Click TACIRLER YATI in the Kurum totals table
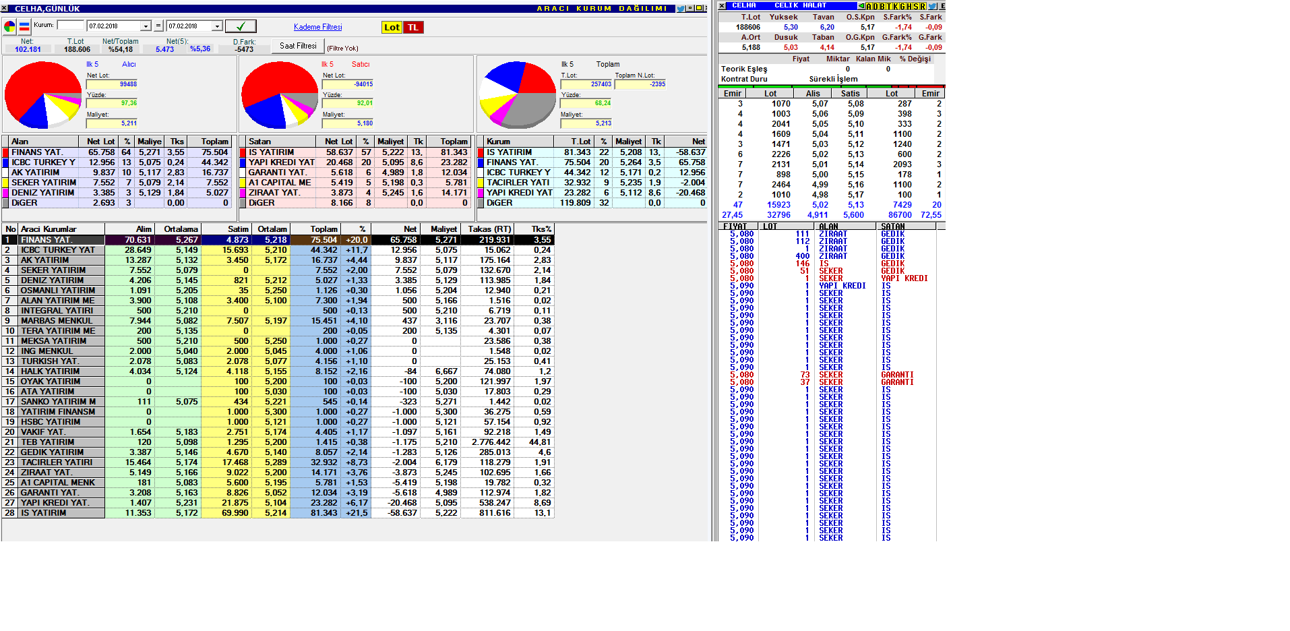 pyautogui.click(x=518, y=183)
